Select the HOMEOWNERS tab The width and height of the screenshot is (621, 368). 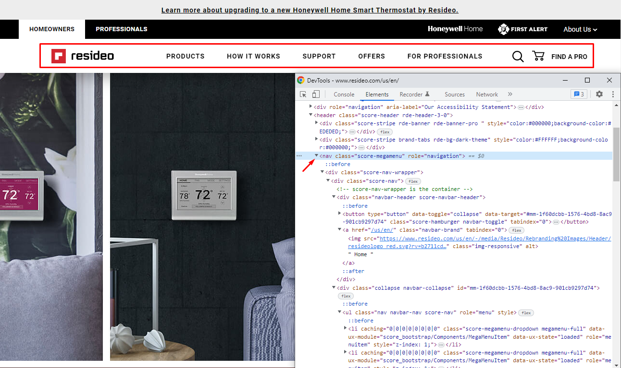point(52,29)
